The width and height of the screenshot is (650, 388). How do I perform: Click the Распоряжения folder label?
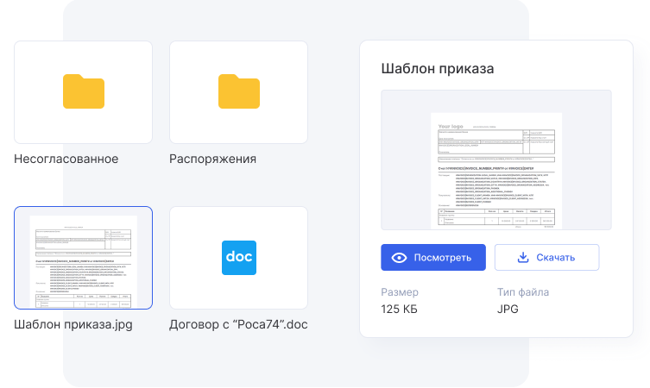click(212, 159)
